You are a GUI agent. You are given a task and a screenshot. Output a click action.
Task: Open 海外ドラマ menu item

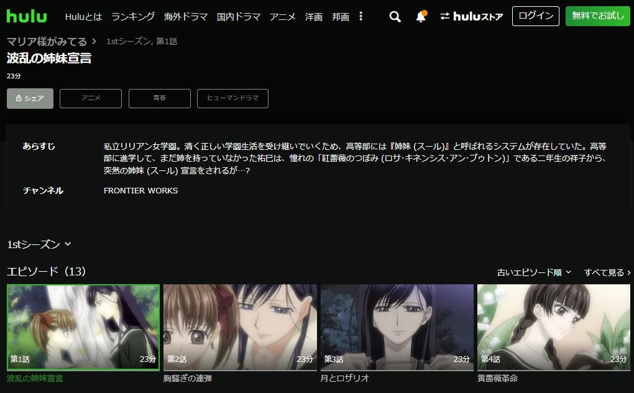tap(186, 17)
